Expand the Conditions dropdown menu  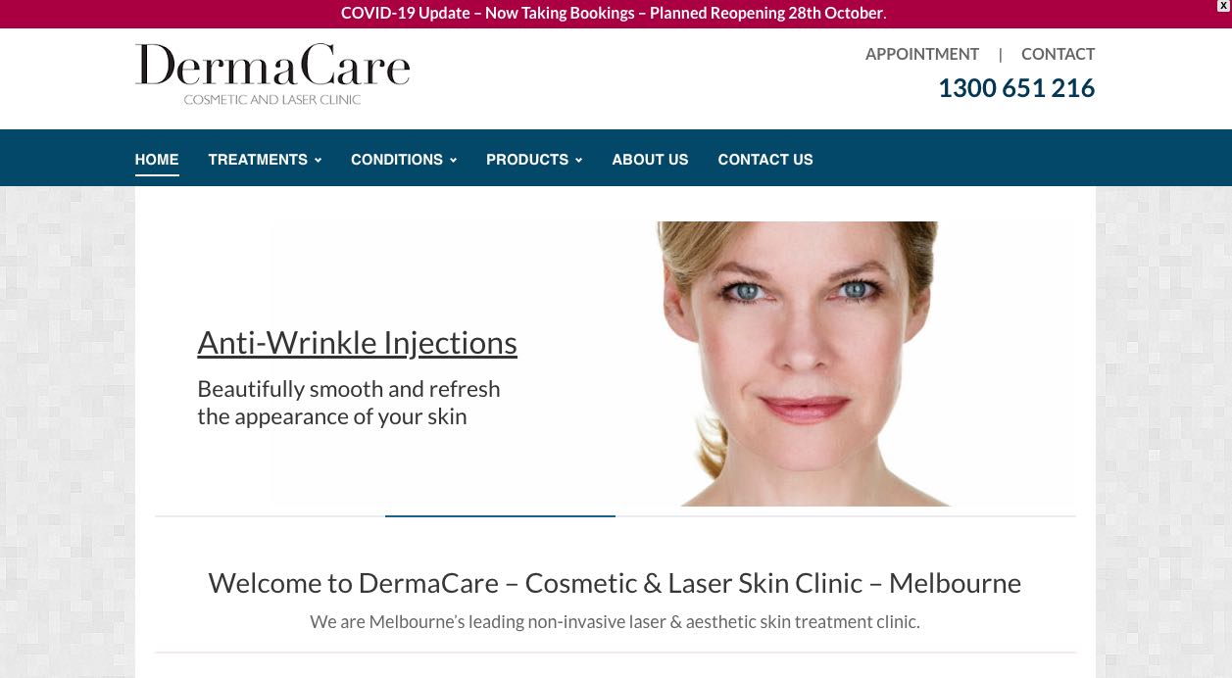point(404,159)
